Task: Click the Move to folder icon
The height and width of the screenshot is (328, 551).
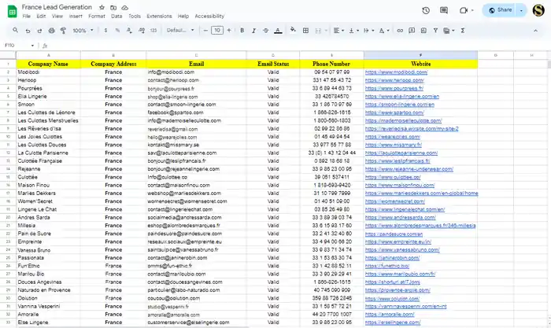Action: [113, 7]
